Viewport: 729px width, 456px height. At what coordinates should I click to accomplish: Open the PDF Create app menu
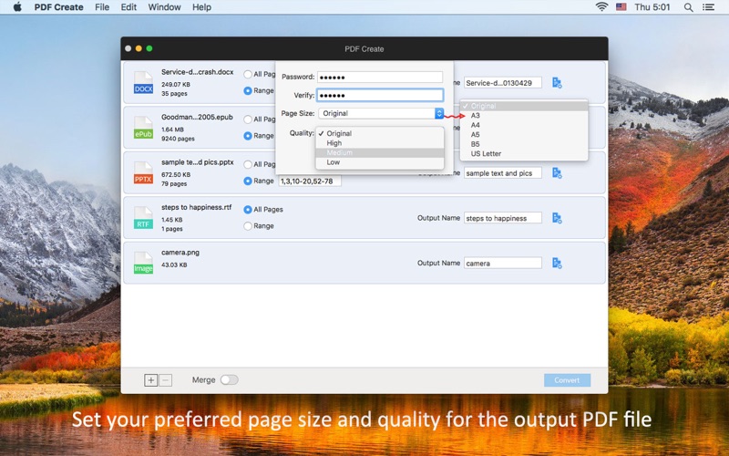tap(58, 7)
